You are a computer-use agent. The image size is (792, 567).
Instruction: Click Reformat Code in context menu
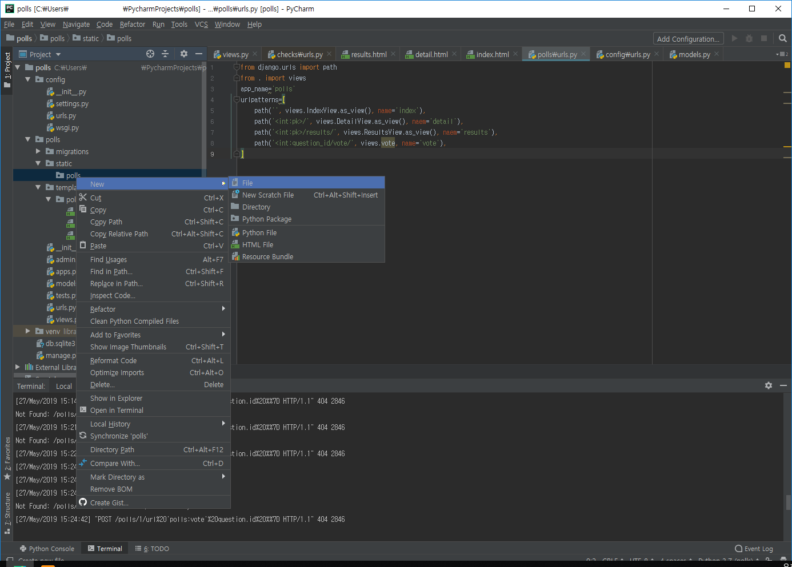tap(153, 360)
